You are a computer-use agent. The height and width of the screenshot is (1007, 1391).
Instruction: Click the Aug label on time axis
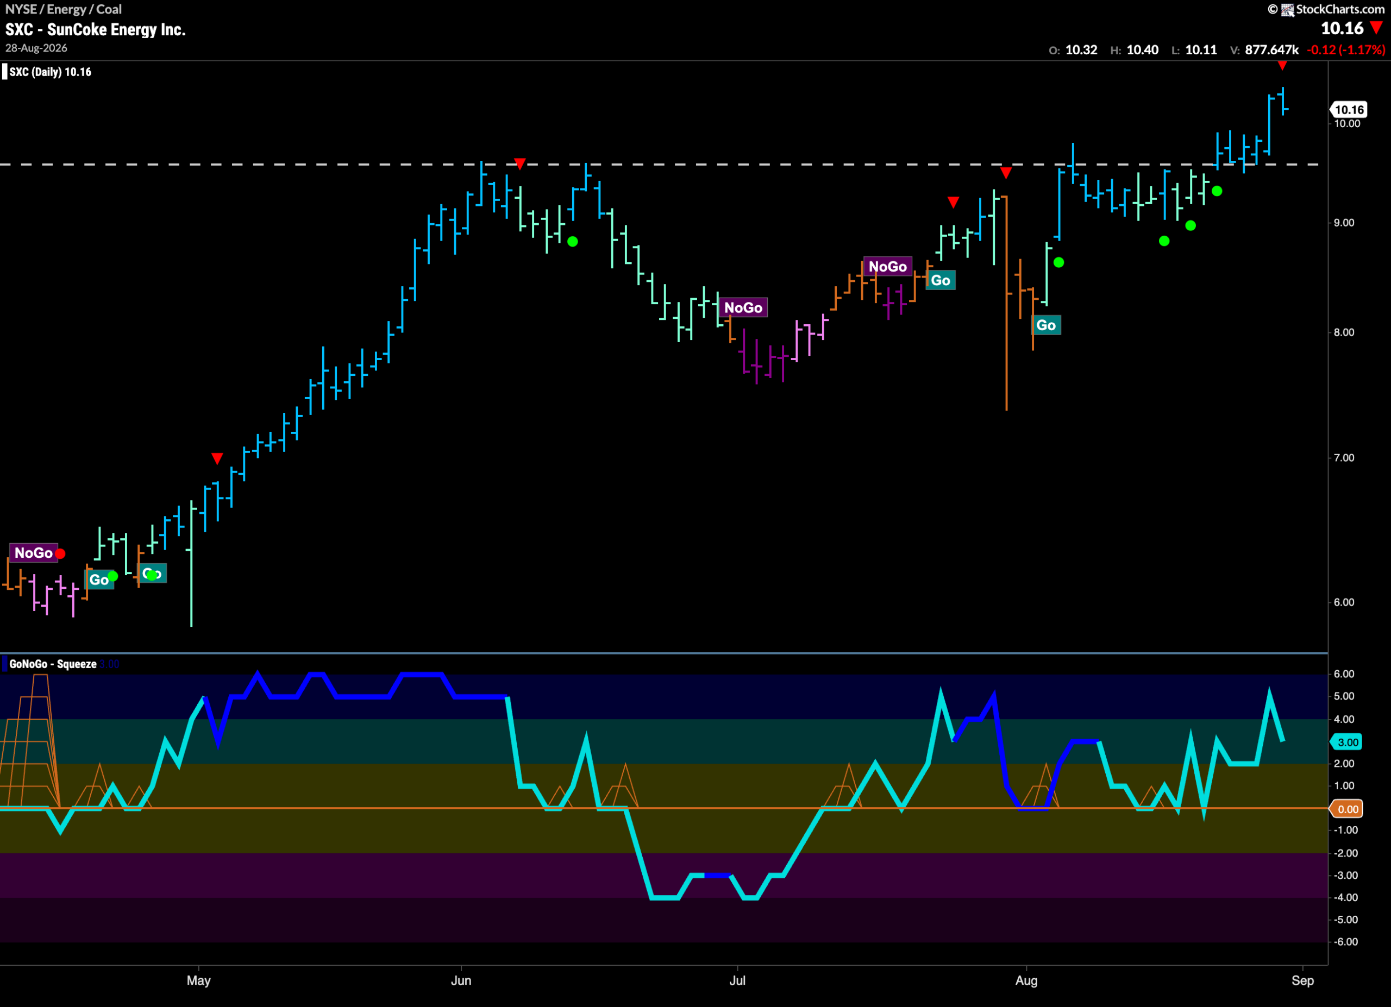click(1027, 980)
